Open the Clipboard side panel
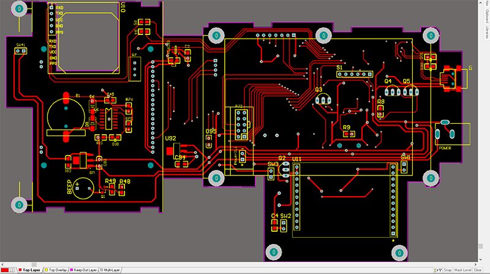The height and width of the screenshot is (274, 490). [487, 17]
